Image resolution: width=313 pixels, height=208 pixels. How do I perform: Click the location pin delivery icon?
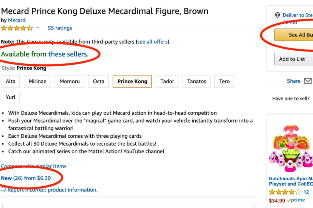277,15
